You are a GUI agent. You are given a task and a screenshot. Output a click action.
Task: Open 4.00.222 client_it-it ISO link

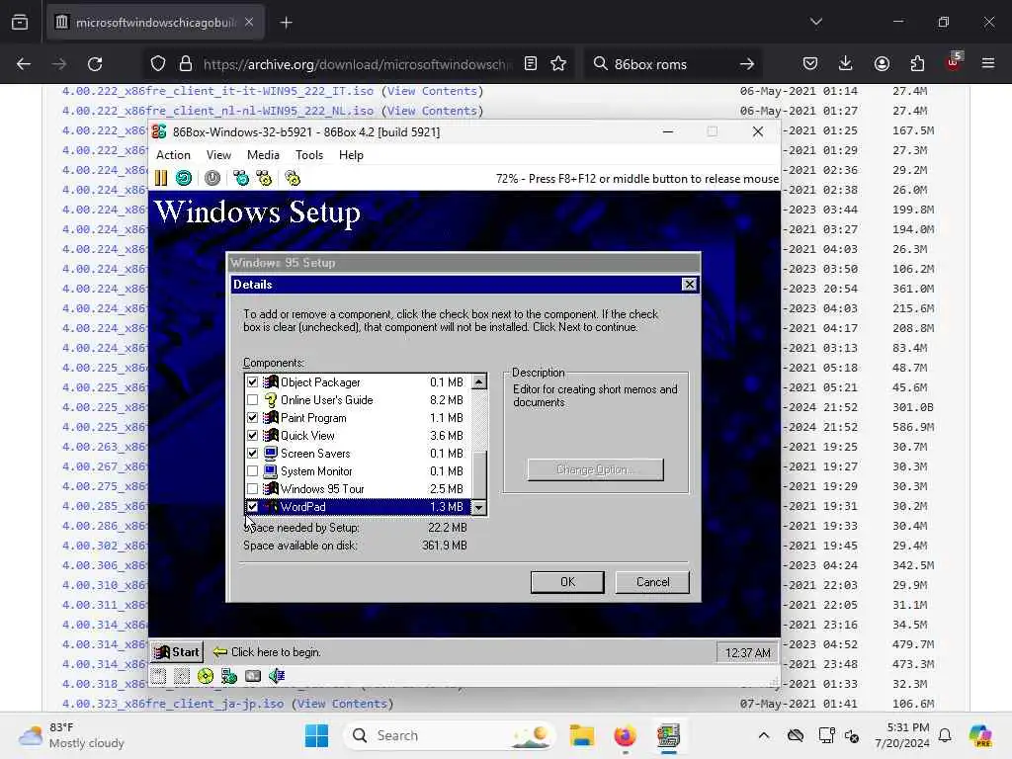[x=218, y=91]
